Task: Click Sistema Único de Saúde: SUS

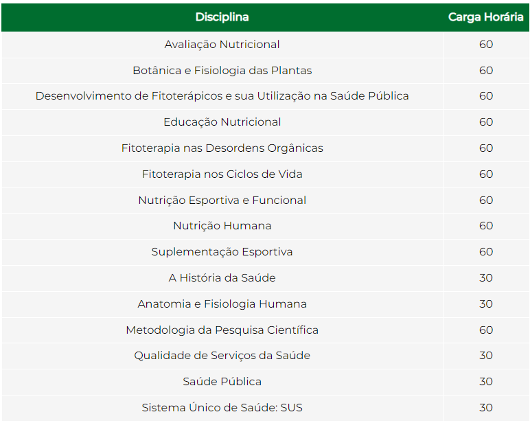Action: (222, 408)
